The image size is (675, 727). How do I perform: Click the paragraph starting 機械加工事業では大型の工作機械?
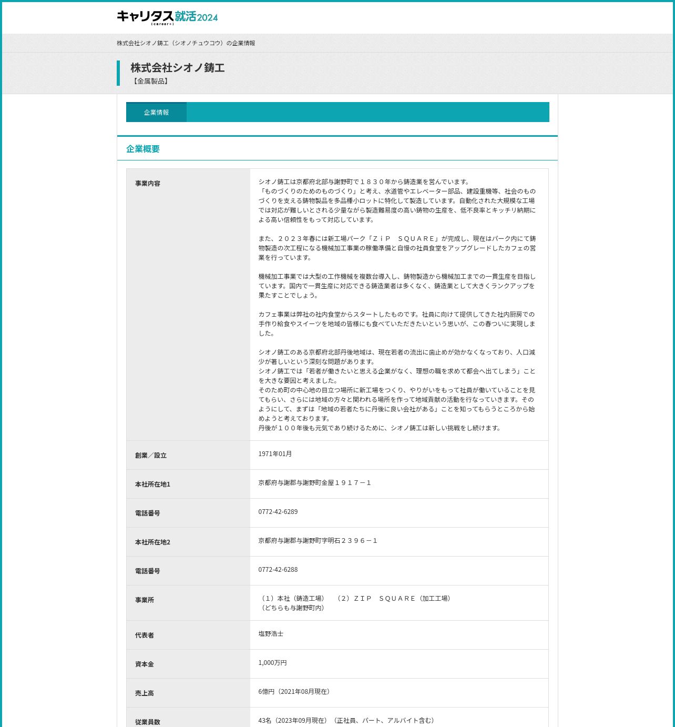pyautogui.click(x=397, y=286)
